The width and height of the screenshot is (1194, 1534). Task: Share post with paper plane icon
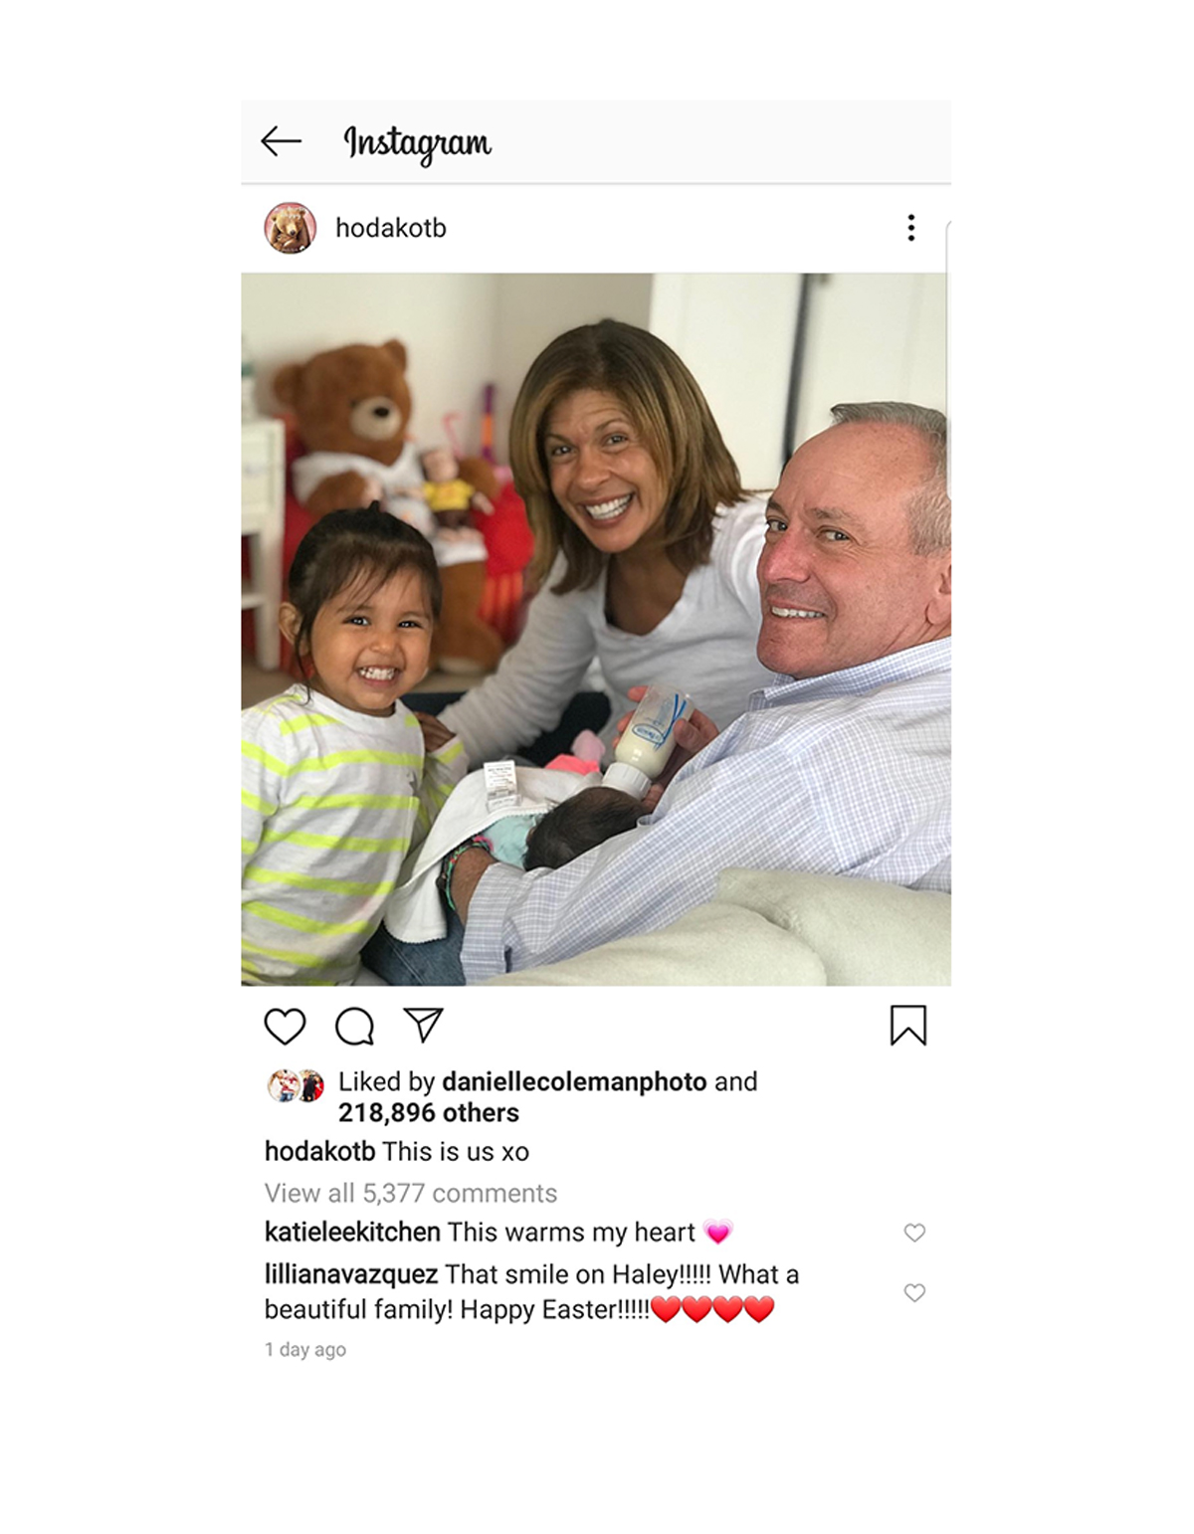click(x=423, y=1025)
